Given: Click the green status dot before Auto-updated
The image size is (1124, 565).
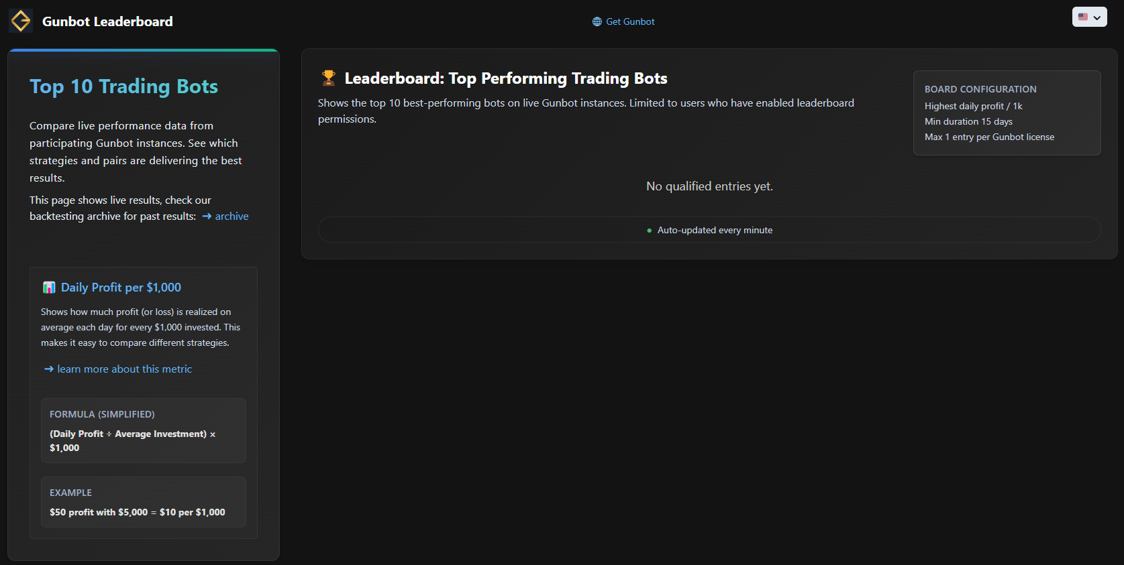Looking at the screenshot, I should coord(649,231).
